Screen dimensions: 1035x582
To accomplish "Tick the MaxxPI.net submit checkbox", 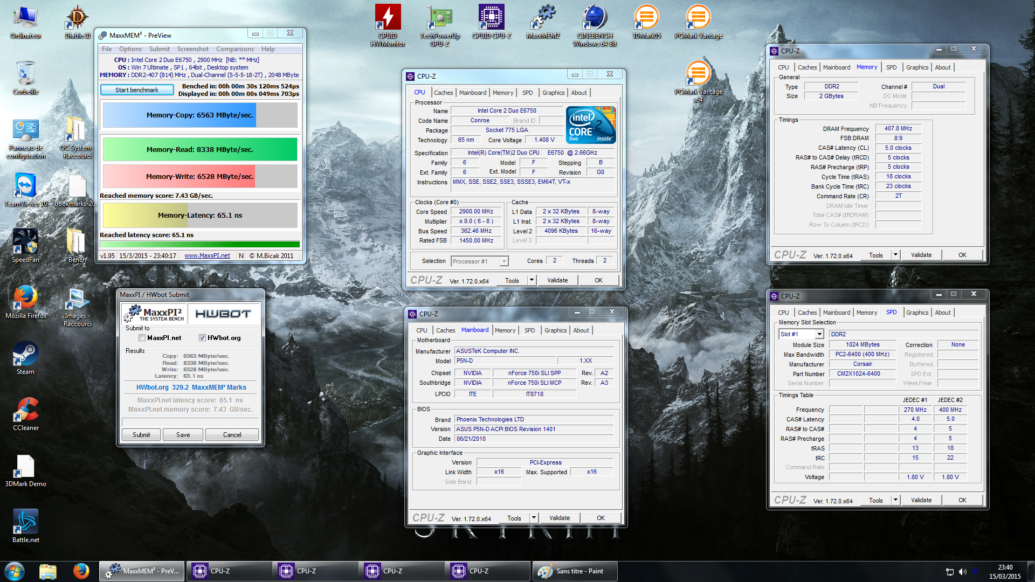I will pyautogui.click(x=142, y=338).
